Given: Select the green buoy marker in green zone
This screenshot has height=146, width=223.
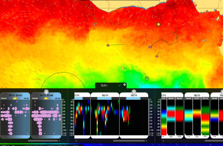Looking at the screenshot, I should [147, 78].
